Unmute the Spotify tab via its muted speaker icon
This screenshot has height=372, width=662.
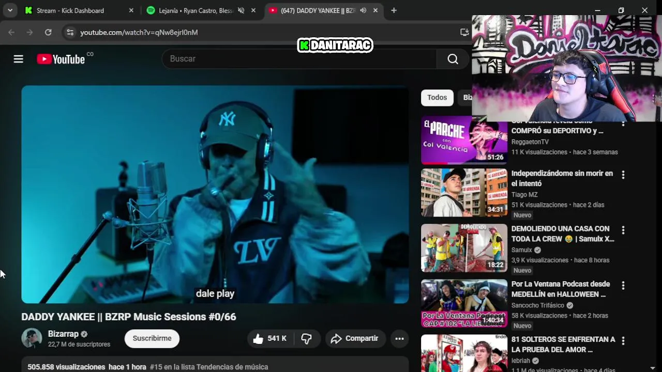241,10
